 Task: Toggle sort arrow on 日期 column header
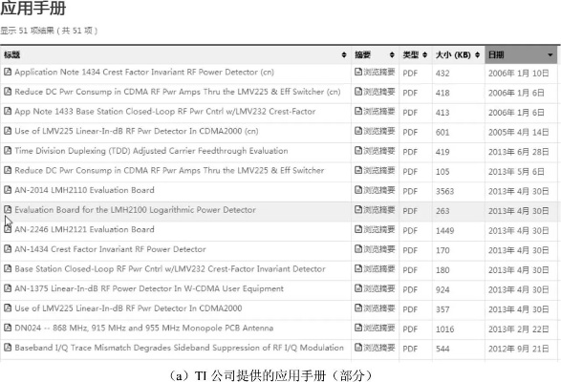pos(550,55)
